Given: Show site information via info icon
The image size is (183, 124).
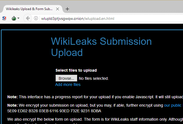Looking at the screenshot, I should [x=36, y=18].
